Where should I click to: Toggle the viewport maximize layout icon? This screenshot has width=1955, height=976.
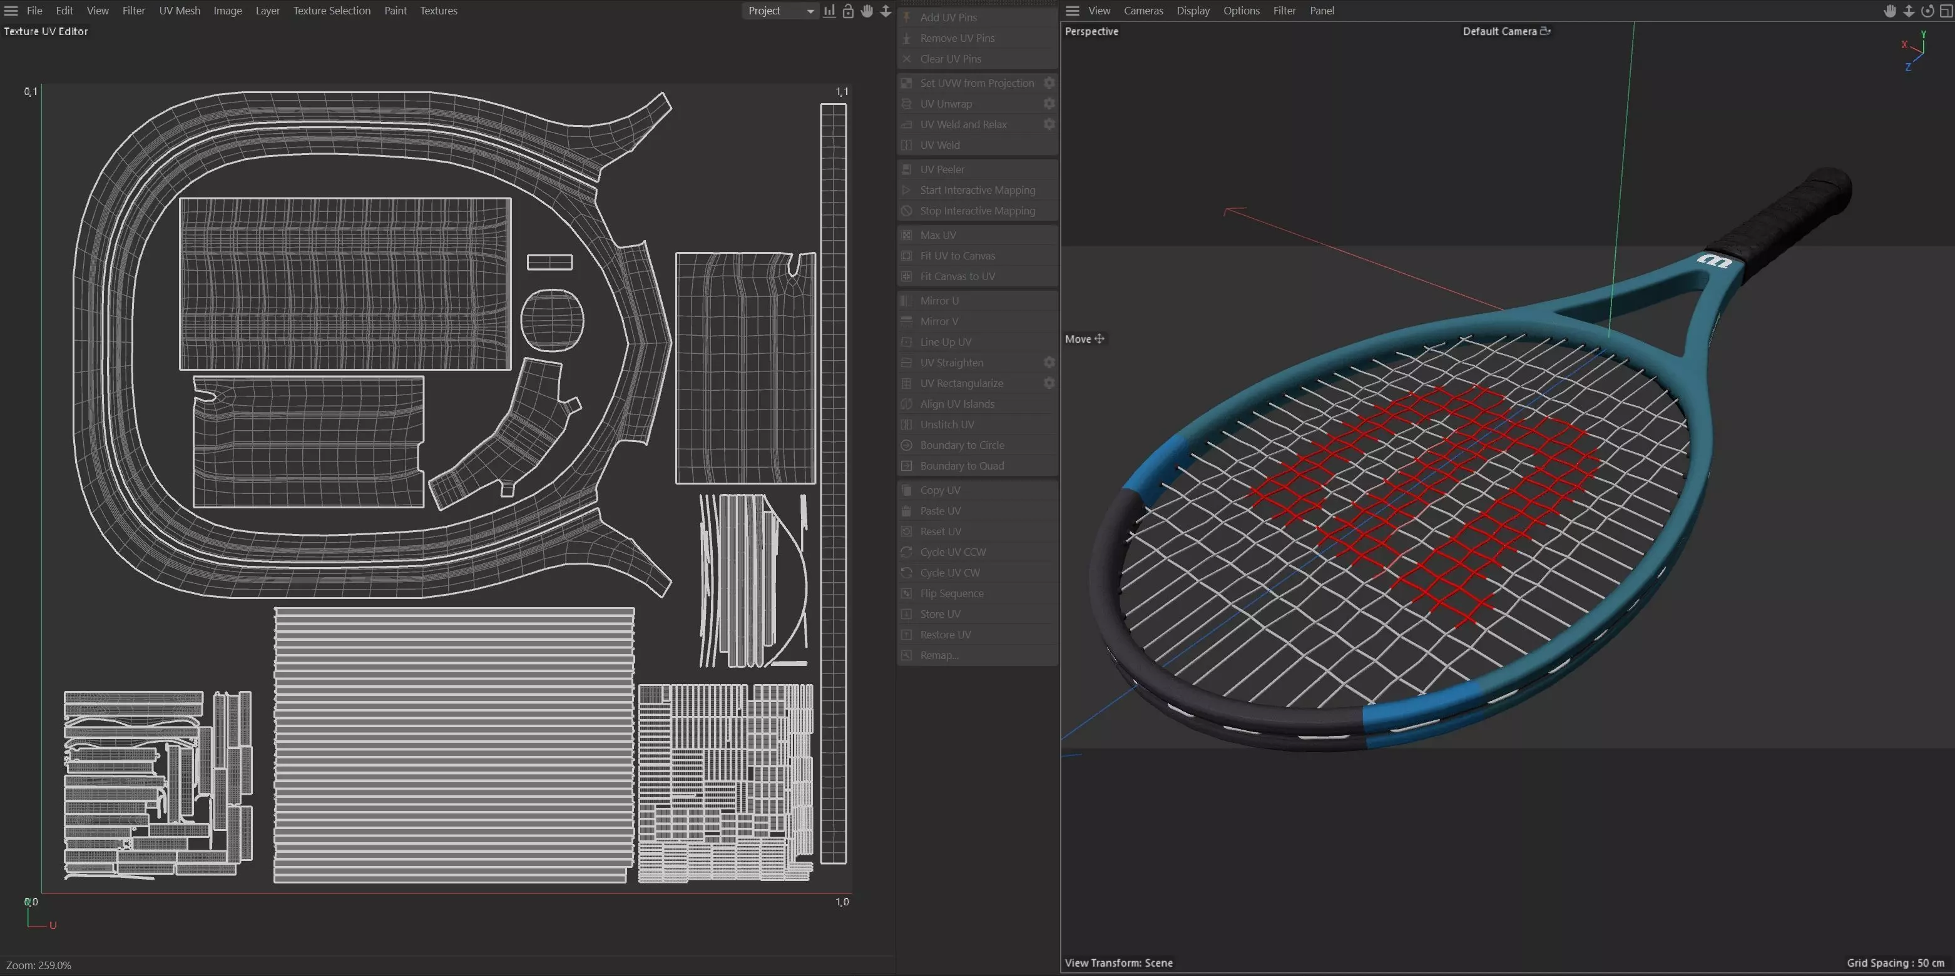pyautogui.click(x=1946, y=11)
